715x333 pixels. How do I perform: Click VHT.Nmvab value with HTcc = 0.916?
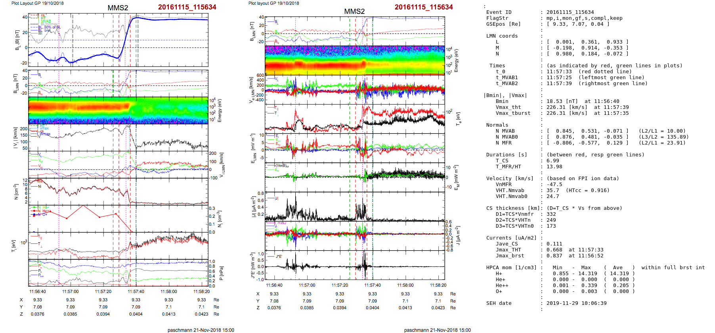[x=578, y=190]
